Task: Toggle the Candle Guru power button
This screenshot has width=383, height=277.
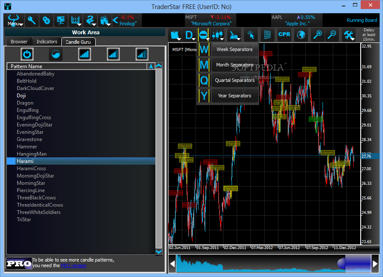Action: click(27, 54)
